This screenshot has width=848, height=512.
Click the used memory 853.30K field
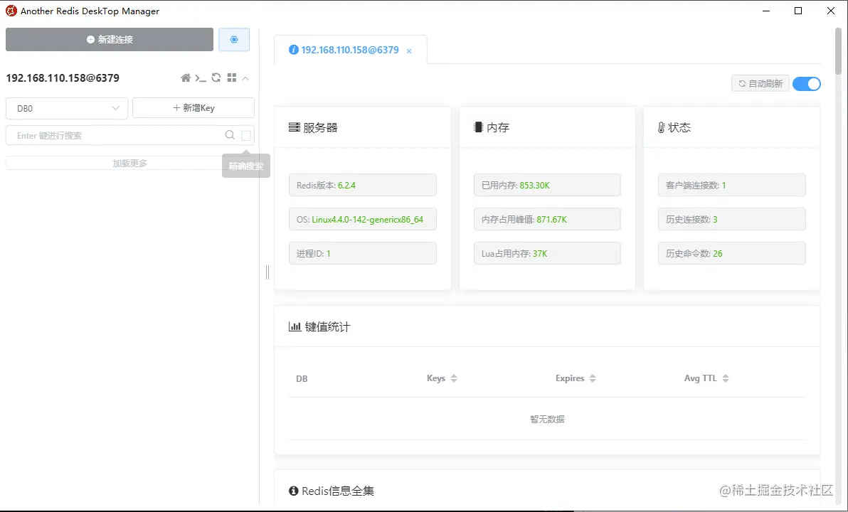tap(547, 185)
